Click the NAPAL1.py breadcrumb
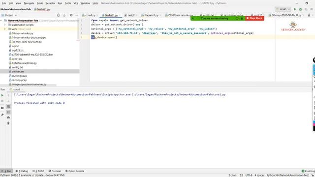The width and height of the screenshot is (315, 177). (42, 9)
